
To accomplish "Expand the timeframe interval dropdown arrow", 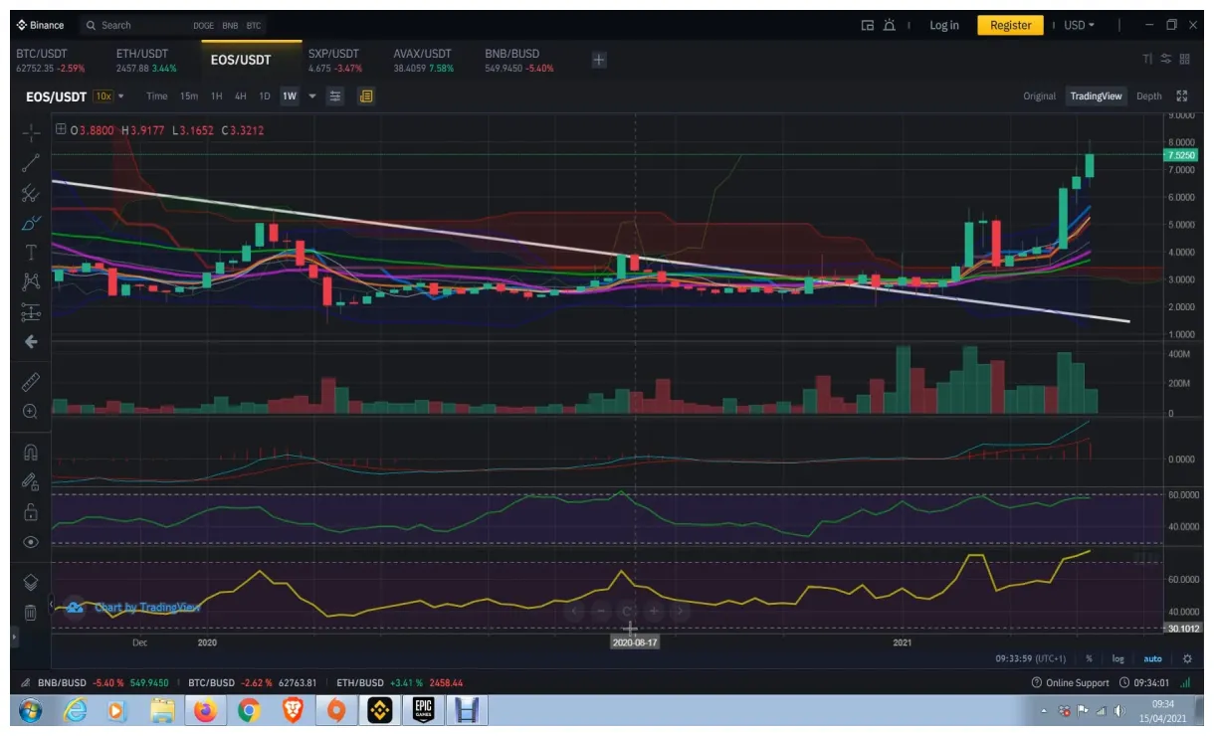I will [x=311, y=95].
